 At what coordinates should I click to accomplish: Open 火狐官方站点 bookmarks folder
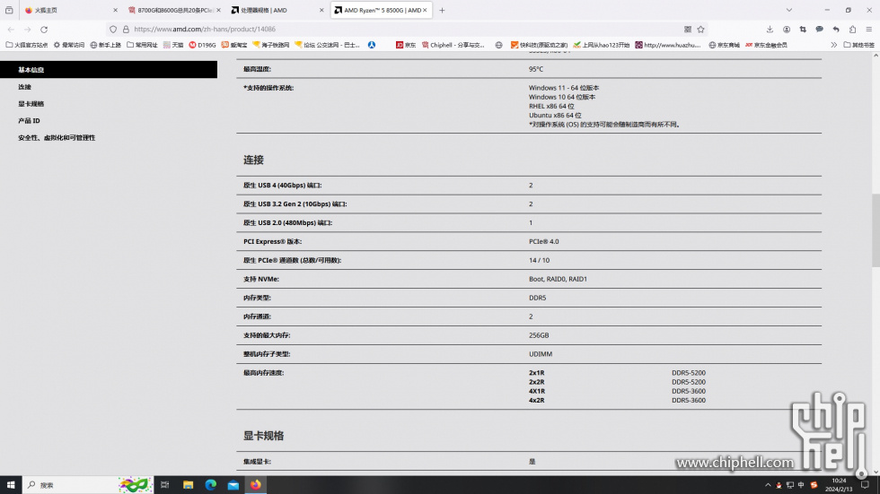tap(26, 45)
